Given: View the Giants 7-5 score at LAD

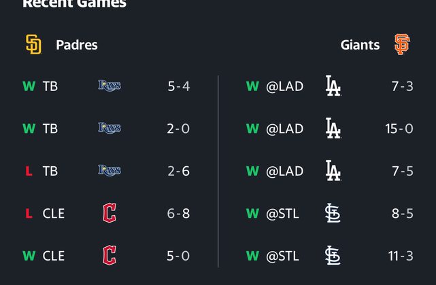Looking at the screenshot, I should pos(402,171).
